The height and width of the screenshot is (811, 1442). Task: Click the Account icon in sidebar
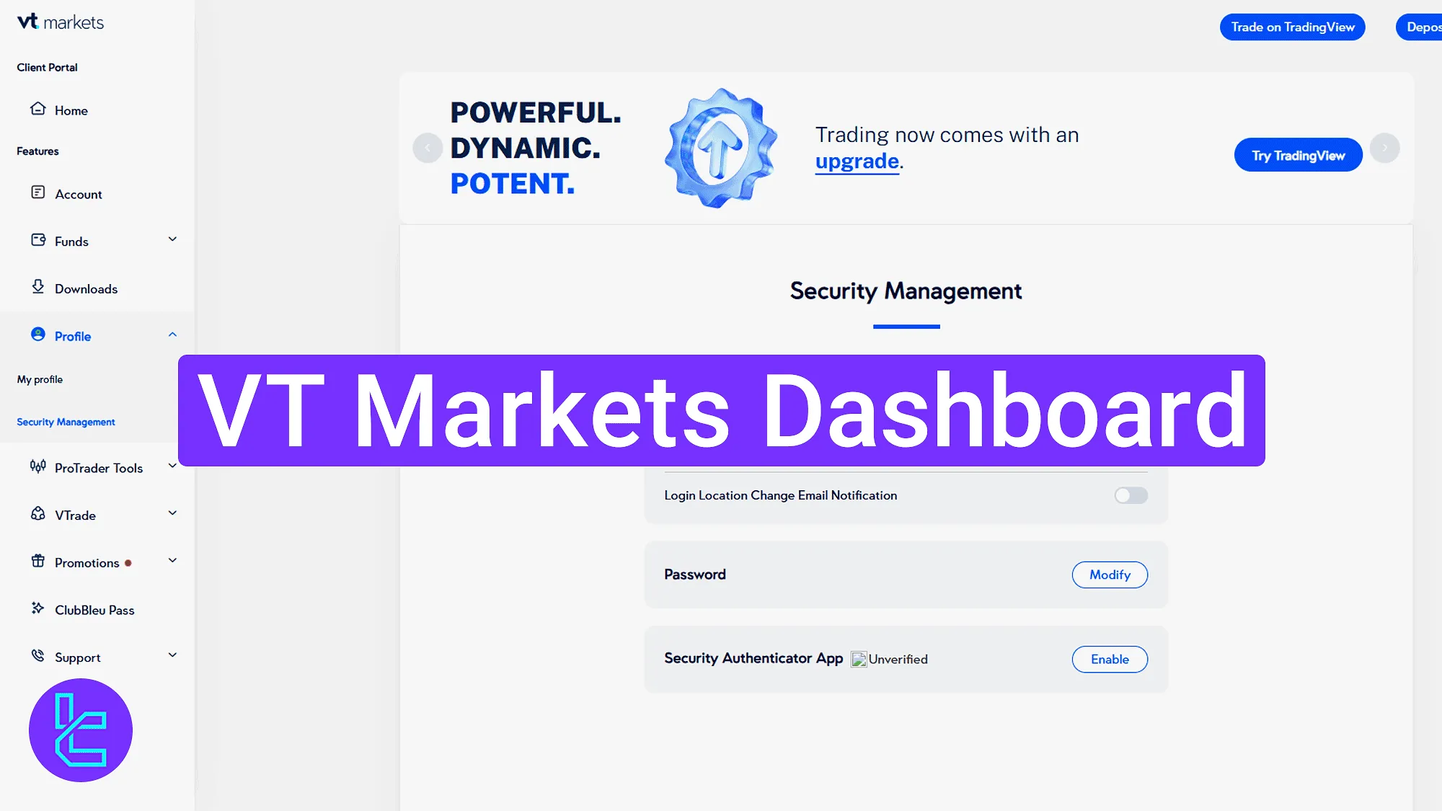tap(37, 192)
